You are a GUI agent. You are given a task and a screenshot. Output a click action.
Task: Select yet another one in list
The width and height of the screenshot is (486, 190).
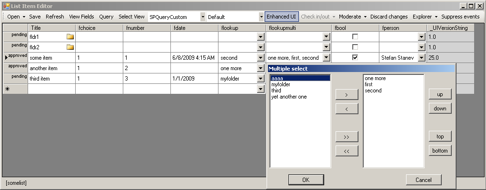(x=300, y=97)
